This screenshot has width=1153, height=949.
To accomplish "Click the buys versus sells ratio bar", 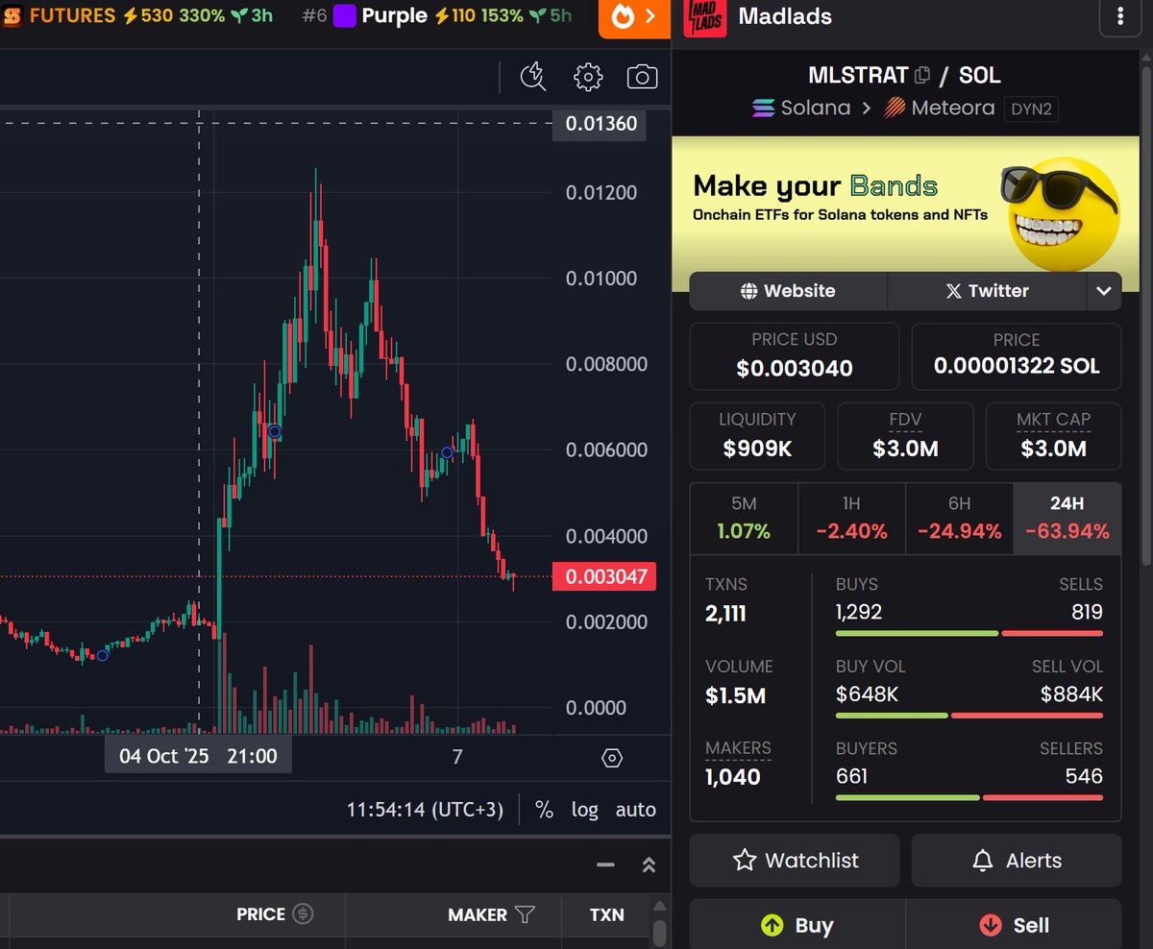I will click(x=969, y=634).
